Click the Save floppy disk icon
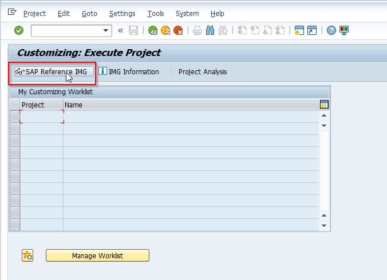Screen dimensions: 387x280 133,30
